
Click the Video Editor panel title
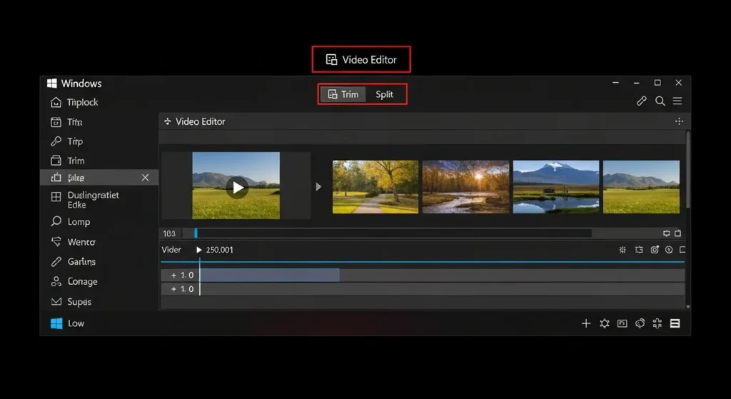point(201,121)
